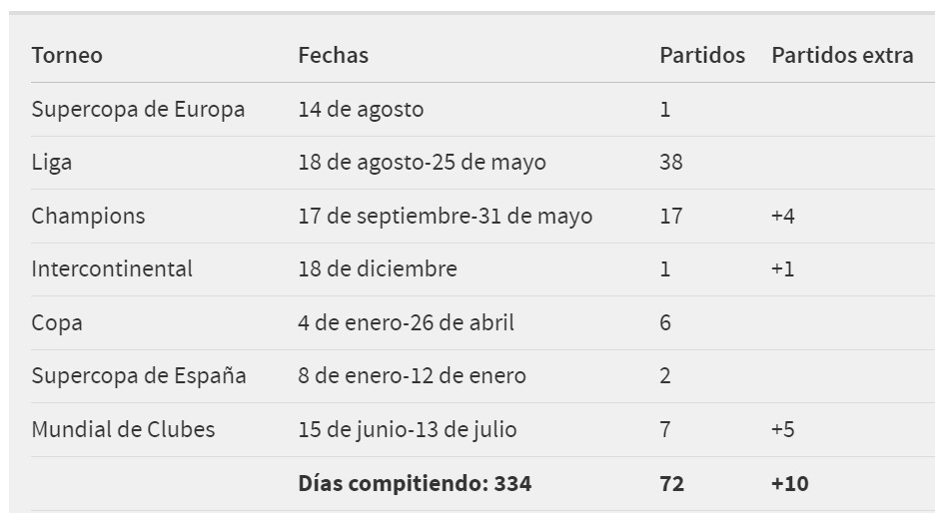
Task: Select the Copa tournament cell
Action: pyautogui.click(x=57, y=323)
